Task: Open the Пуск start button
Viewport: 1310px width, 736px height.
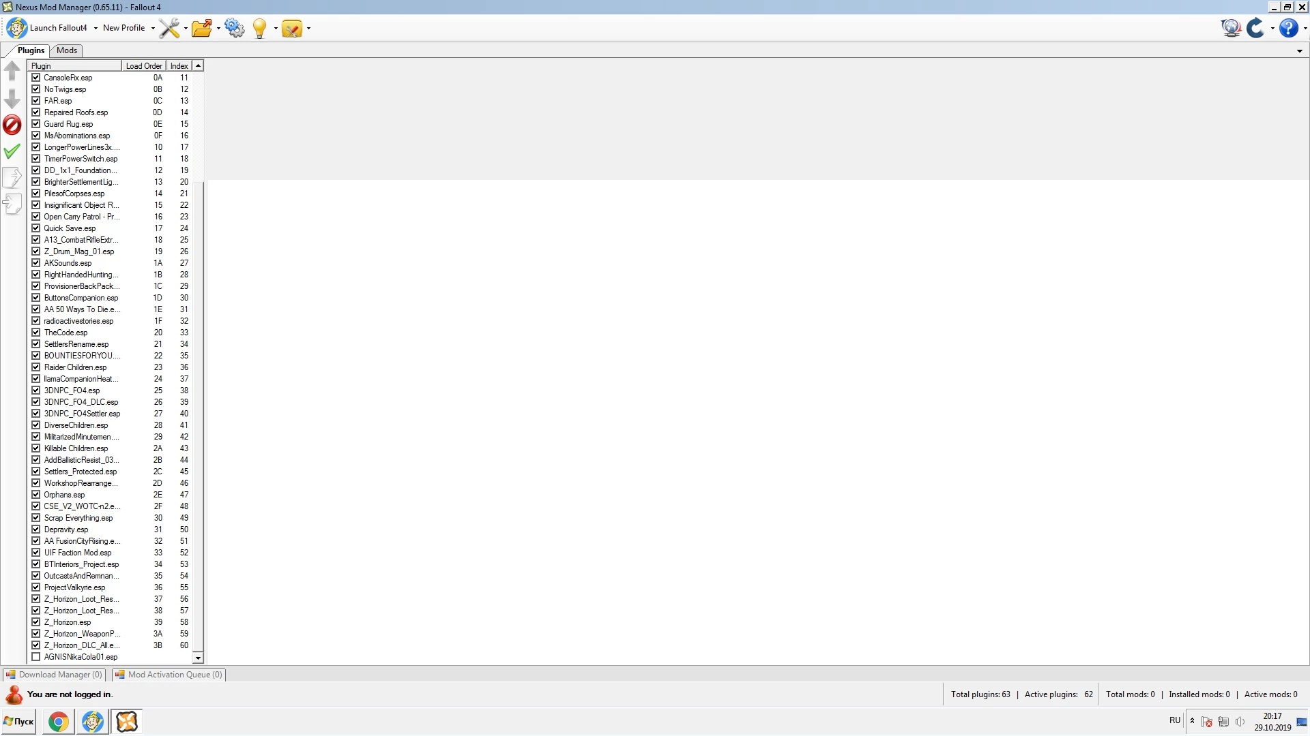Action: tap(18, 722)
